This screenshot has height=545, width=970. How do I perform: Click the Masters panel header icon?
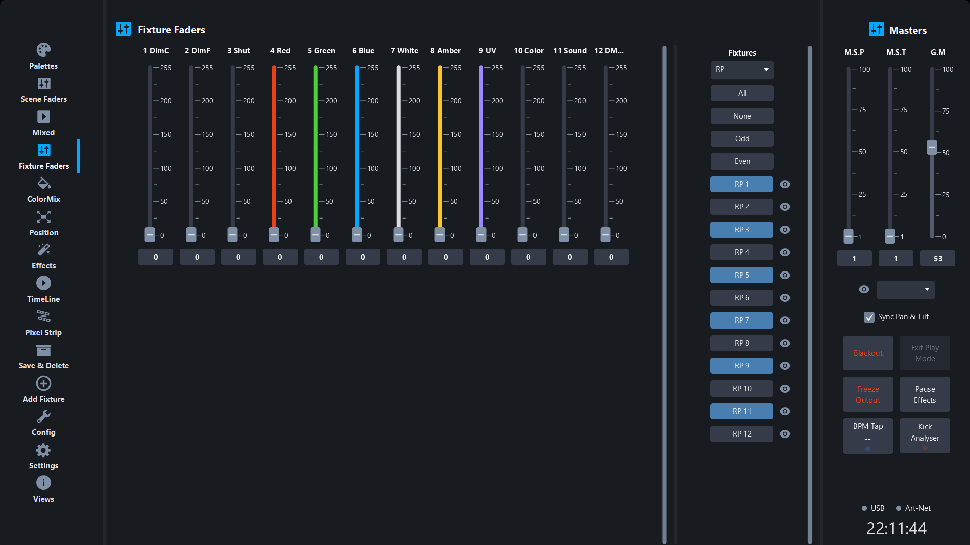[x=876, y=30]
